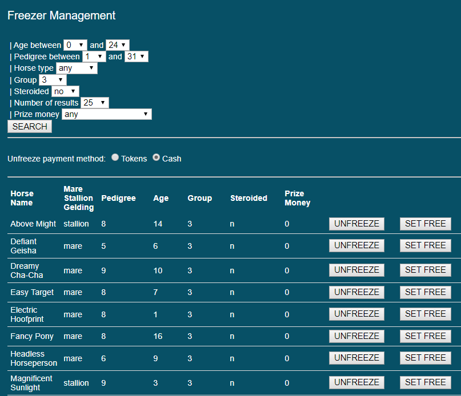Open the Group dropdown
Image resolution: width=461 pixels, height=396 pixels.
coord(51,80)
